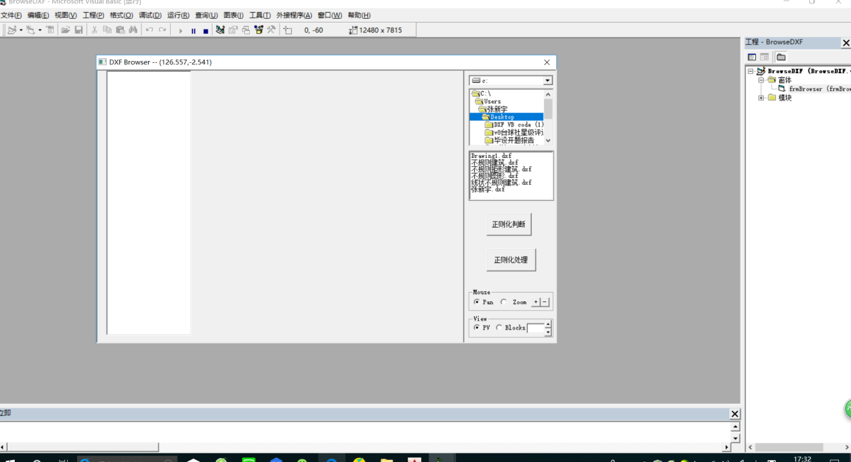
Task: Click the Paste toolbar icon
Action: point(120,30)
